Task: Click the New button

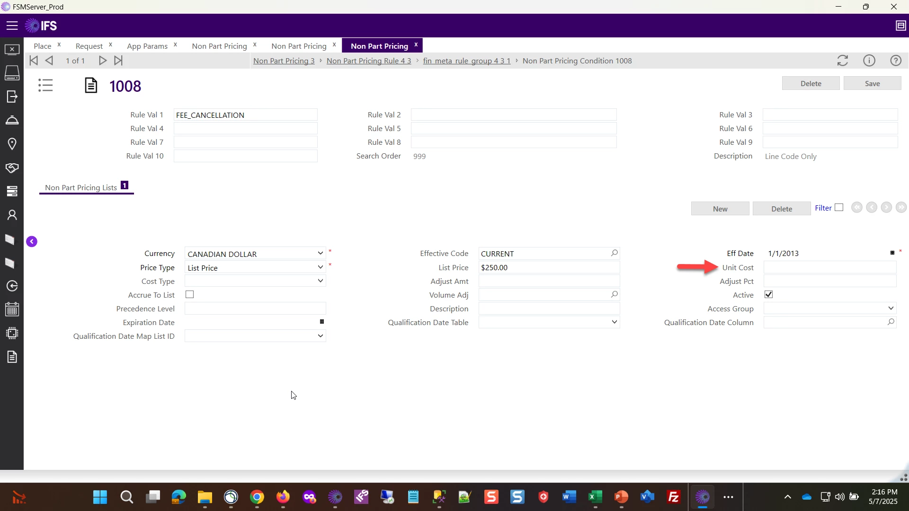Action: point(720,209)
